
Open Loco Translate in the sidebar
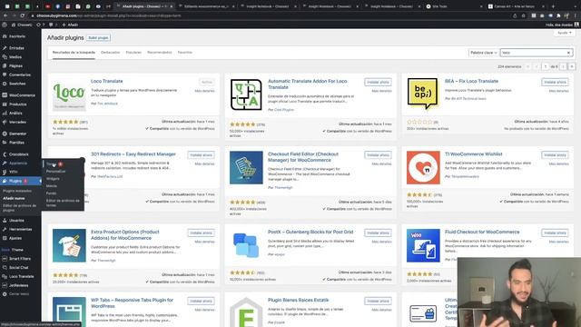[x=21, y=276]
